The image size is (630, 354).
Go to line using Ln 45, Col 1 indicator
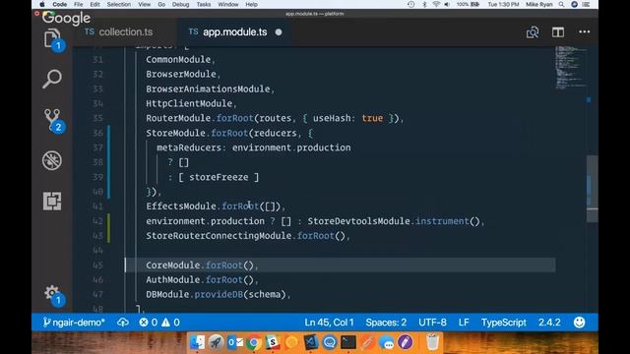[x=329, y=323]
